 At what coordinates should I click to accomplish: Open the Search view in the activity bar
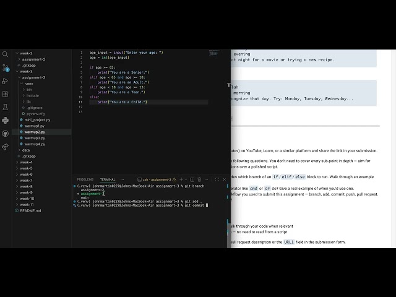click(5, 54)
